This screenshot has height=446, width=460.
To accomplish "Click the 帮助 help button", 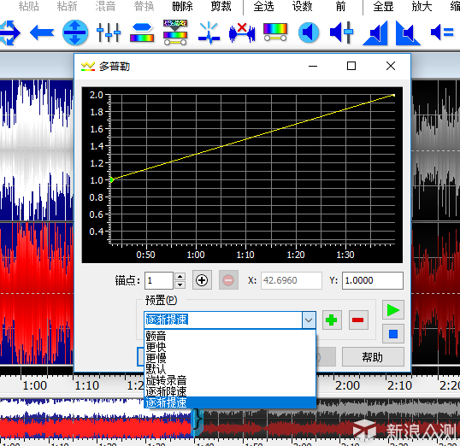I will tap(373, 357).
